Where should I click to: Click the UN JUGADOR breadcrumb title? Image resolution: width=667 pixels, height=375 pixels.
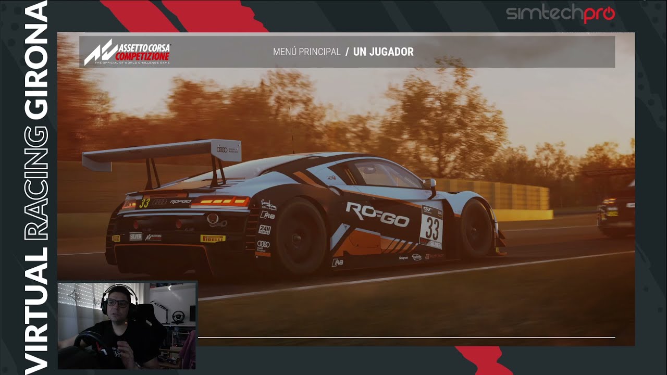(x=383, y=52)
